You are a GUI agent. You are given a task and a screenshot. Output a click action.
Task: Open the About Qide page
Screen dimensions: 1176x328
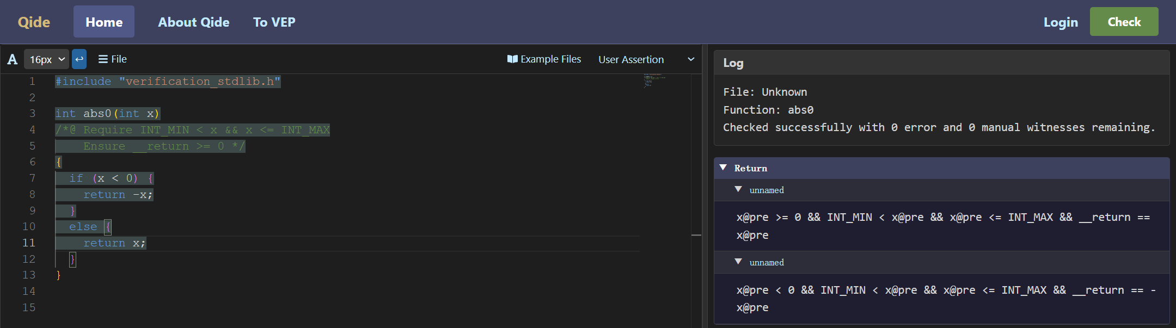pos(194,22)
